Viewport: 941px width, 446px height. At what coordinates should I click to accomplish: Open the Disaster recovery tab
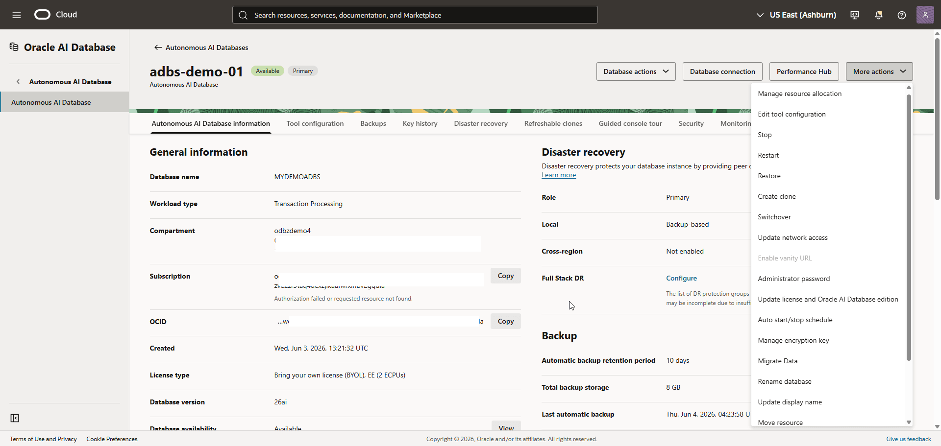pyautogui.click(x=481, y=123)
